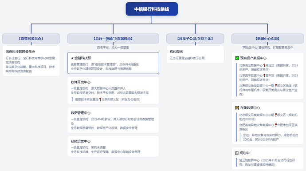Click the 在建数据中心 section title
This screenshot has height=171, width=306.
coord(250,107)
